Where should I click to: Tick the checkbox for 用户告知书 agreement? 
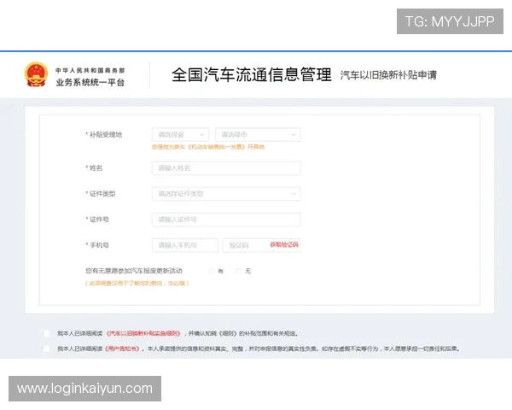coord(46,348)
